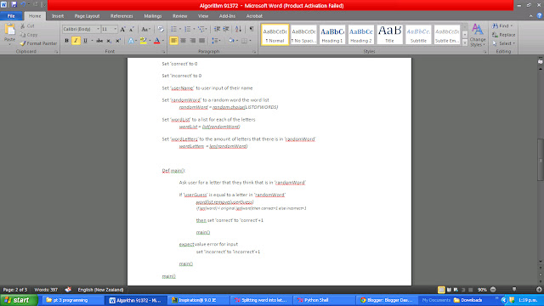Expand font color dropdown arrow
The height and width of the screenshot is (306, 544).
pos(162,41)
